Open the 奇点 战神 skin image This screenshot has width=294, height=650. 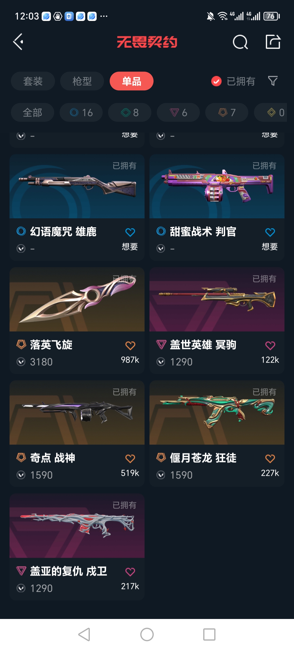tap(77, 413)
